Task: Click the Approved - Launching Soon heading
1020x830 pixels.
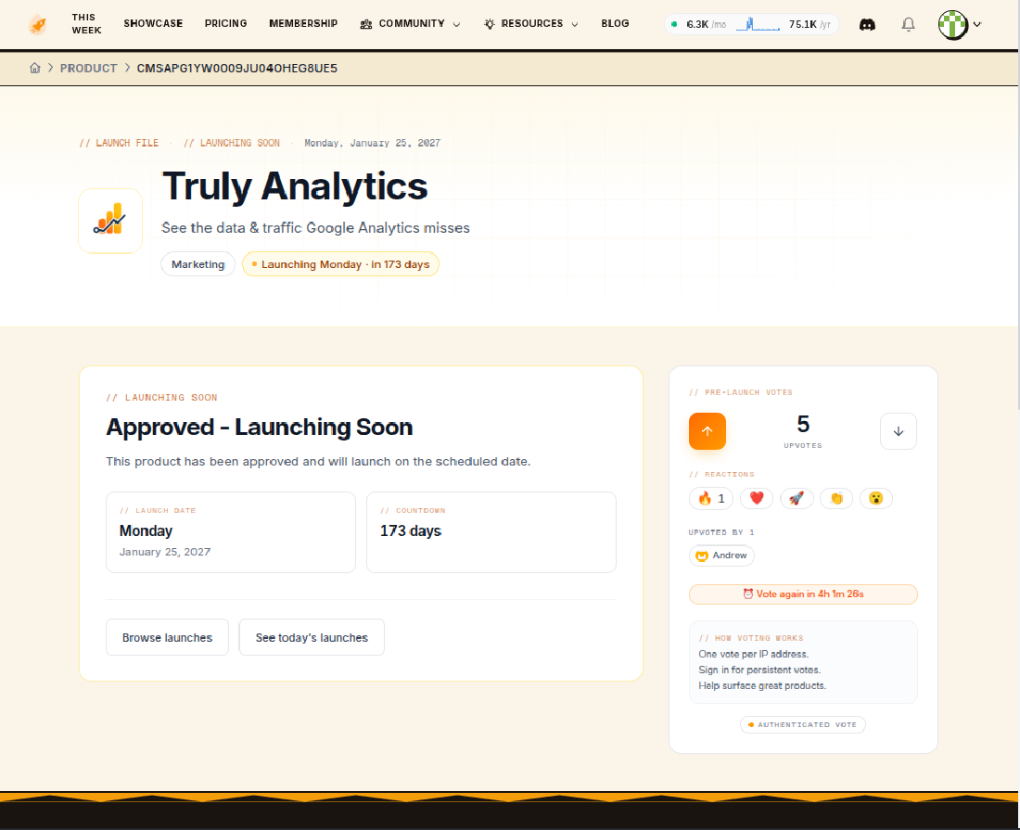Action: [x=260, y=428]
